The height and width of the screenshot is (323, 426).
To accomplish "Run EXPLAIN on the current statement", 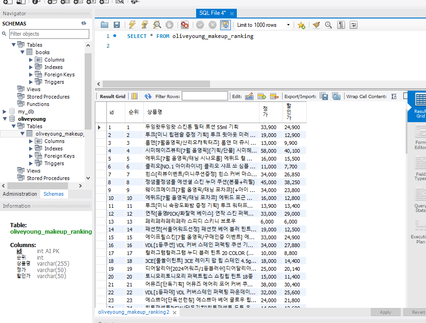I will [157, 25].
